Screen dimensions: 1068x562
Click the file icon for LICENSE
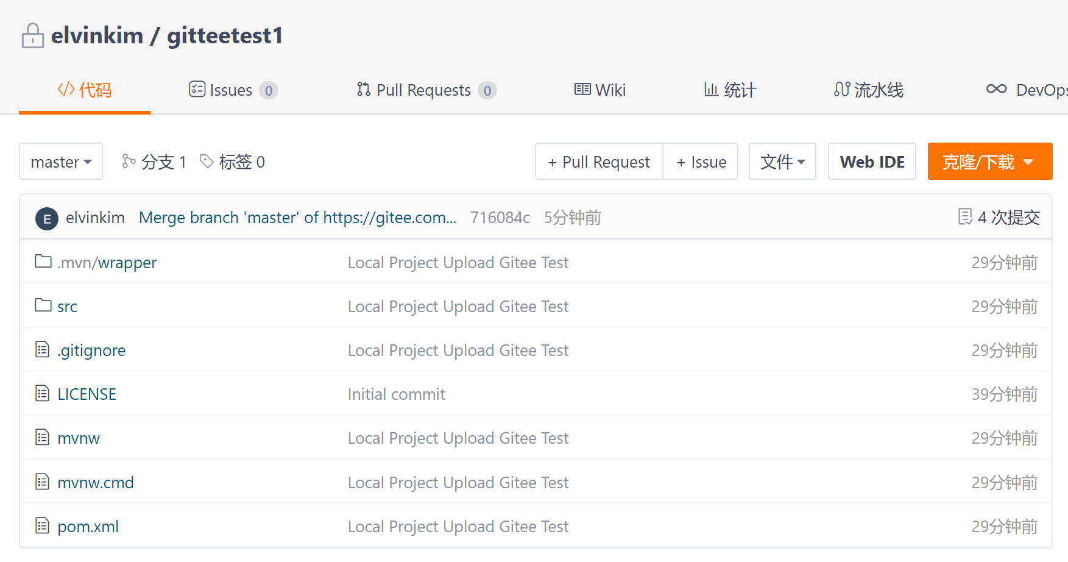[x=42, y=393]
